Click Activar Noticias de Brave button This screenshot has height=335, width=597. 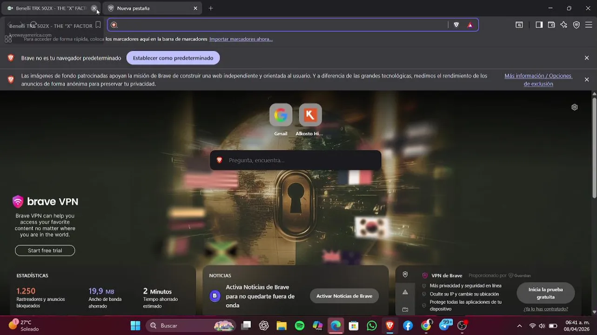(344, 296)
